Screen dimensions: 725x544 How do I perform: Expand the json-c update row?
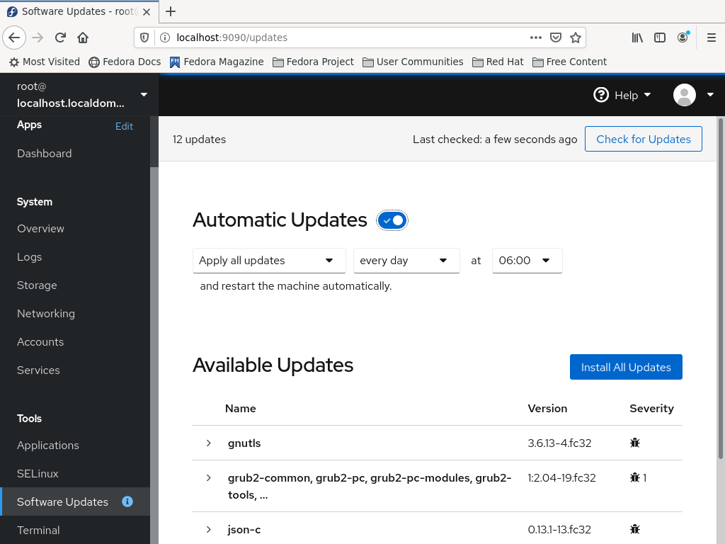click(x=209, y=529)
